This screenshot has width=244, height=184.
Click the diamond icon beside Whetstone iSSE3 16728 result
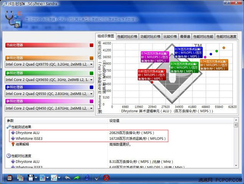13,138
